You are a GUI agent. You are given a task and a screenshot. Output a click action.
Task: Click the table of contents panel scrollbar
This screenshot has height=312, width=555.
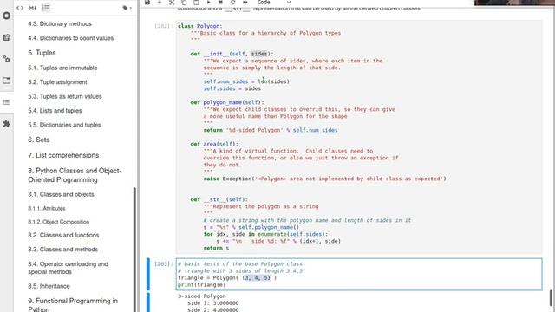(134, 250)
